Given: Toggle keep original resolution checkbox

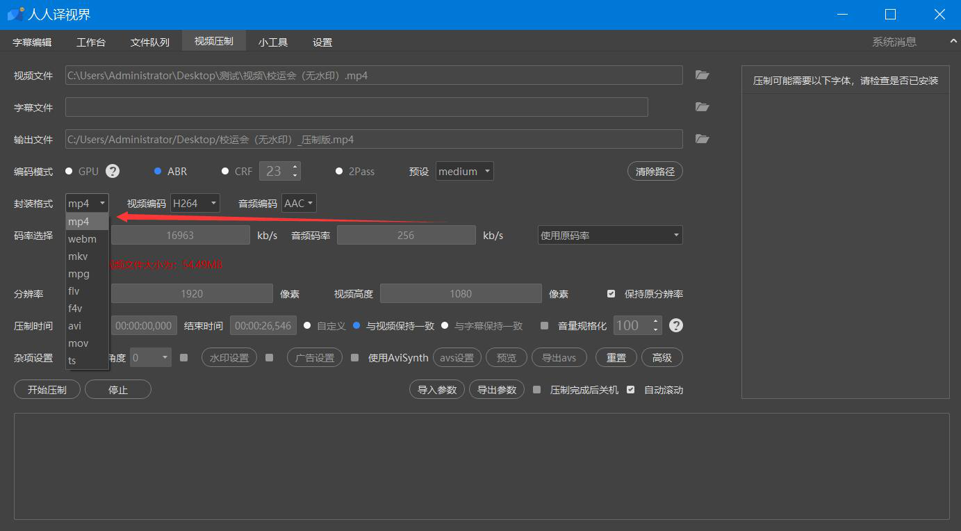Looking at the screenshot, I should tap(611, 294).
